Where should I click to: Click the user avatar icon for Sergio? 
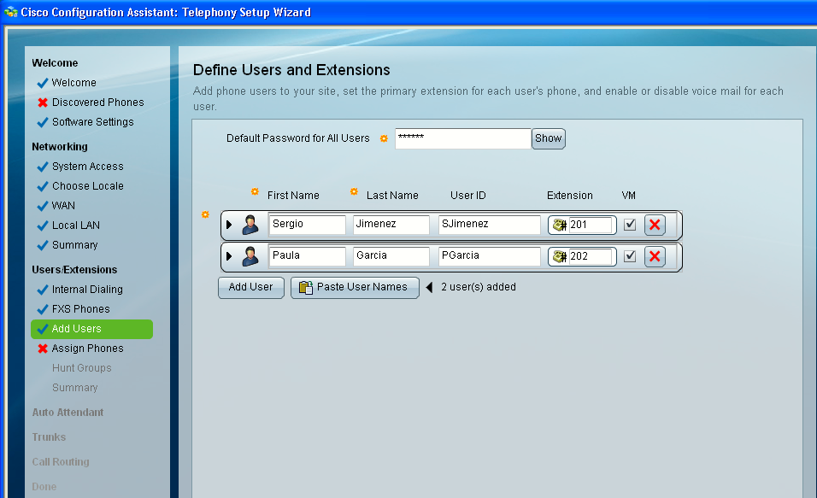click(x=250, y=225)
